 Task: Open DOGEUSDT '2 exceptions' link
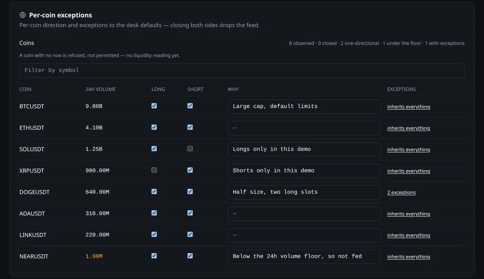pyautogui.click(x=401, y=192)
